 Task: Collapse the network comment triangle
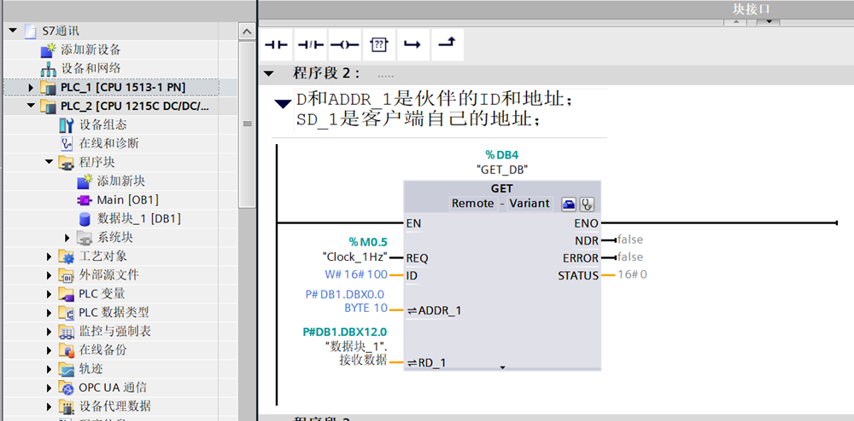(282, 104)
